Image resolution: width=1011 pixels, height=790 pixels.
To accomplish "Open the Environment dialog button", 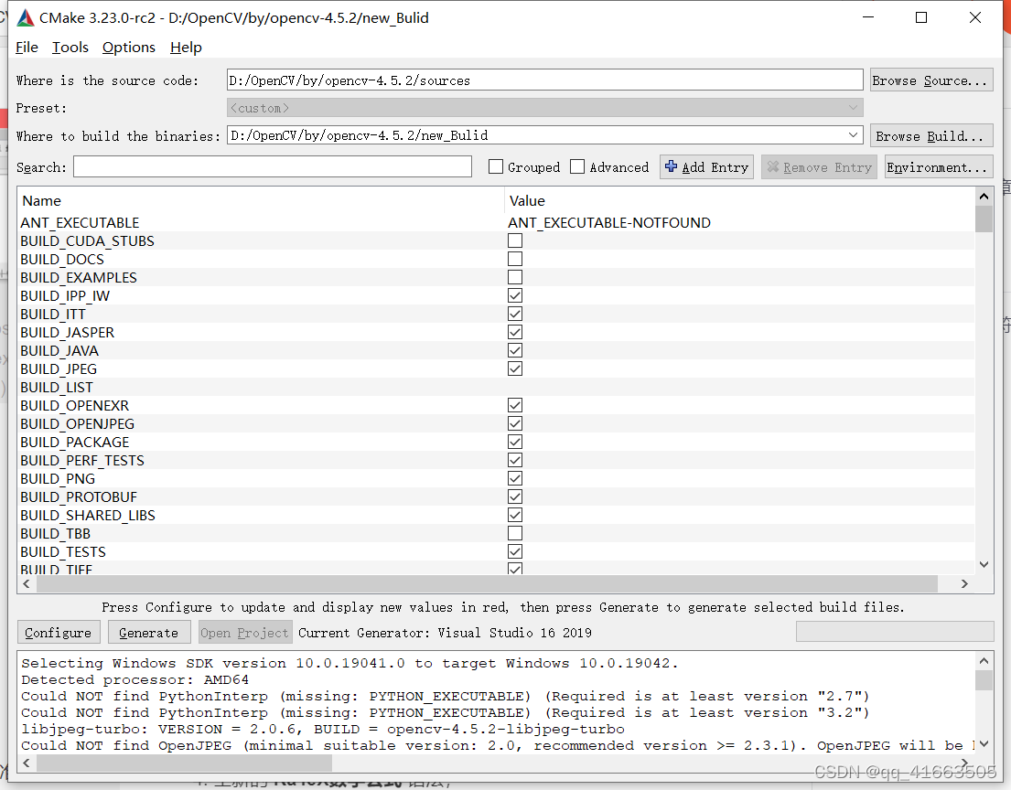I will pos(938,167).
